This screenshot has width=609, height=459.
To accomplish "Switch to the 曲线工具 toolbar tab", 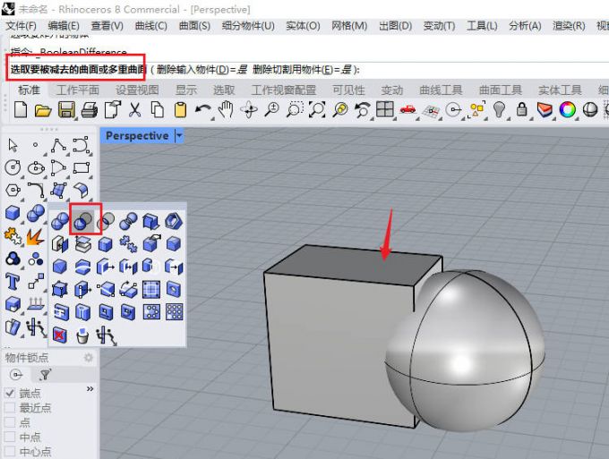I will [441, 89].
